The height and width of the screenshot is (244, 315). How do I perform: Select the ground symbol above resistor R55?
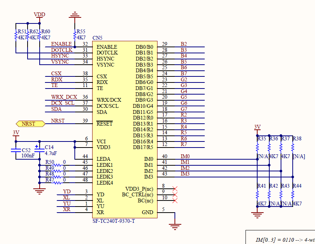(x=75, y=15)
